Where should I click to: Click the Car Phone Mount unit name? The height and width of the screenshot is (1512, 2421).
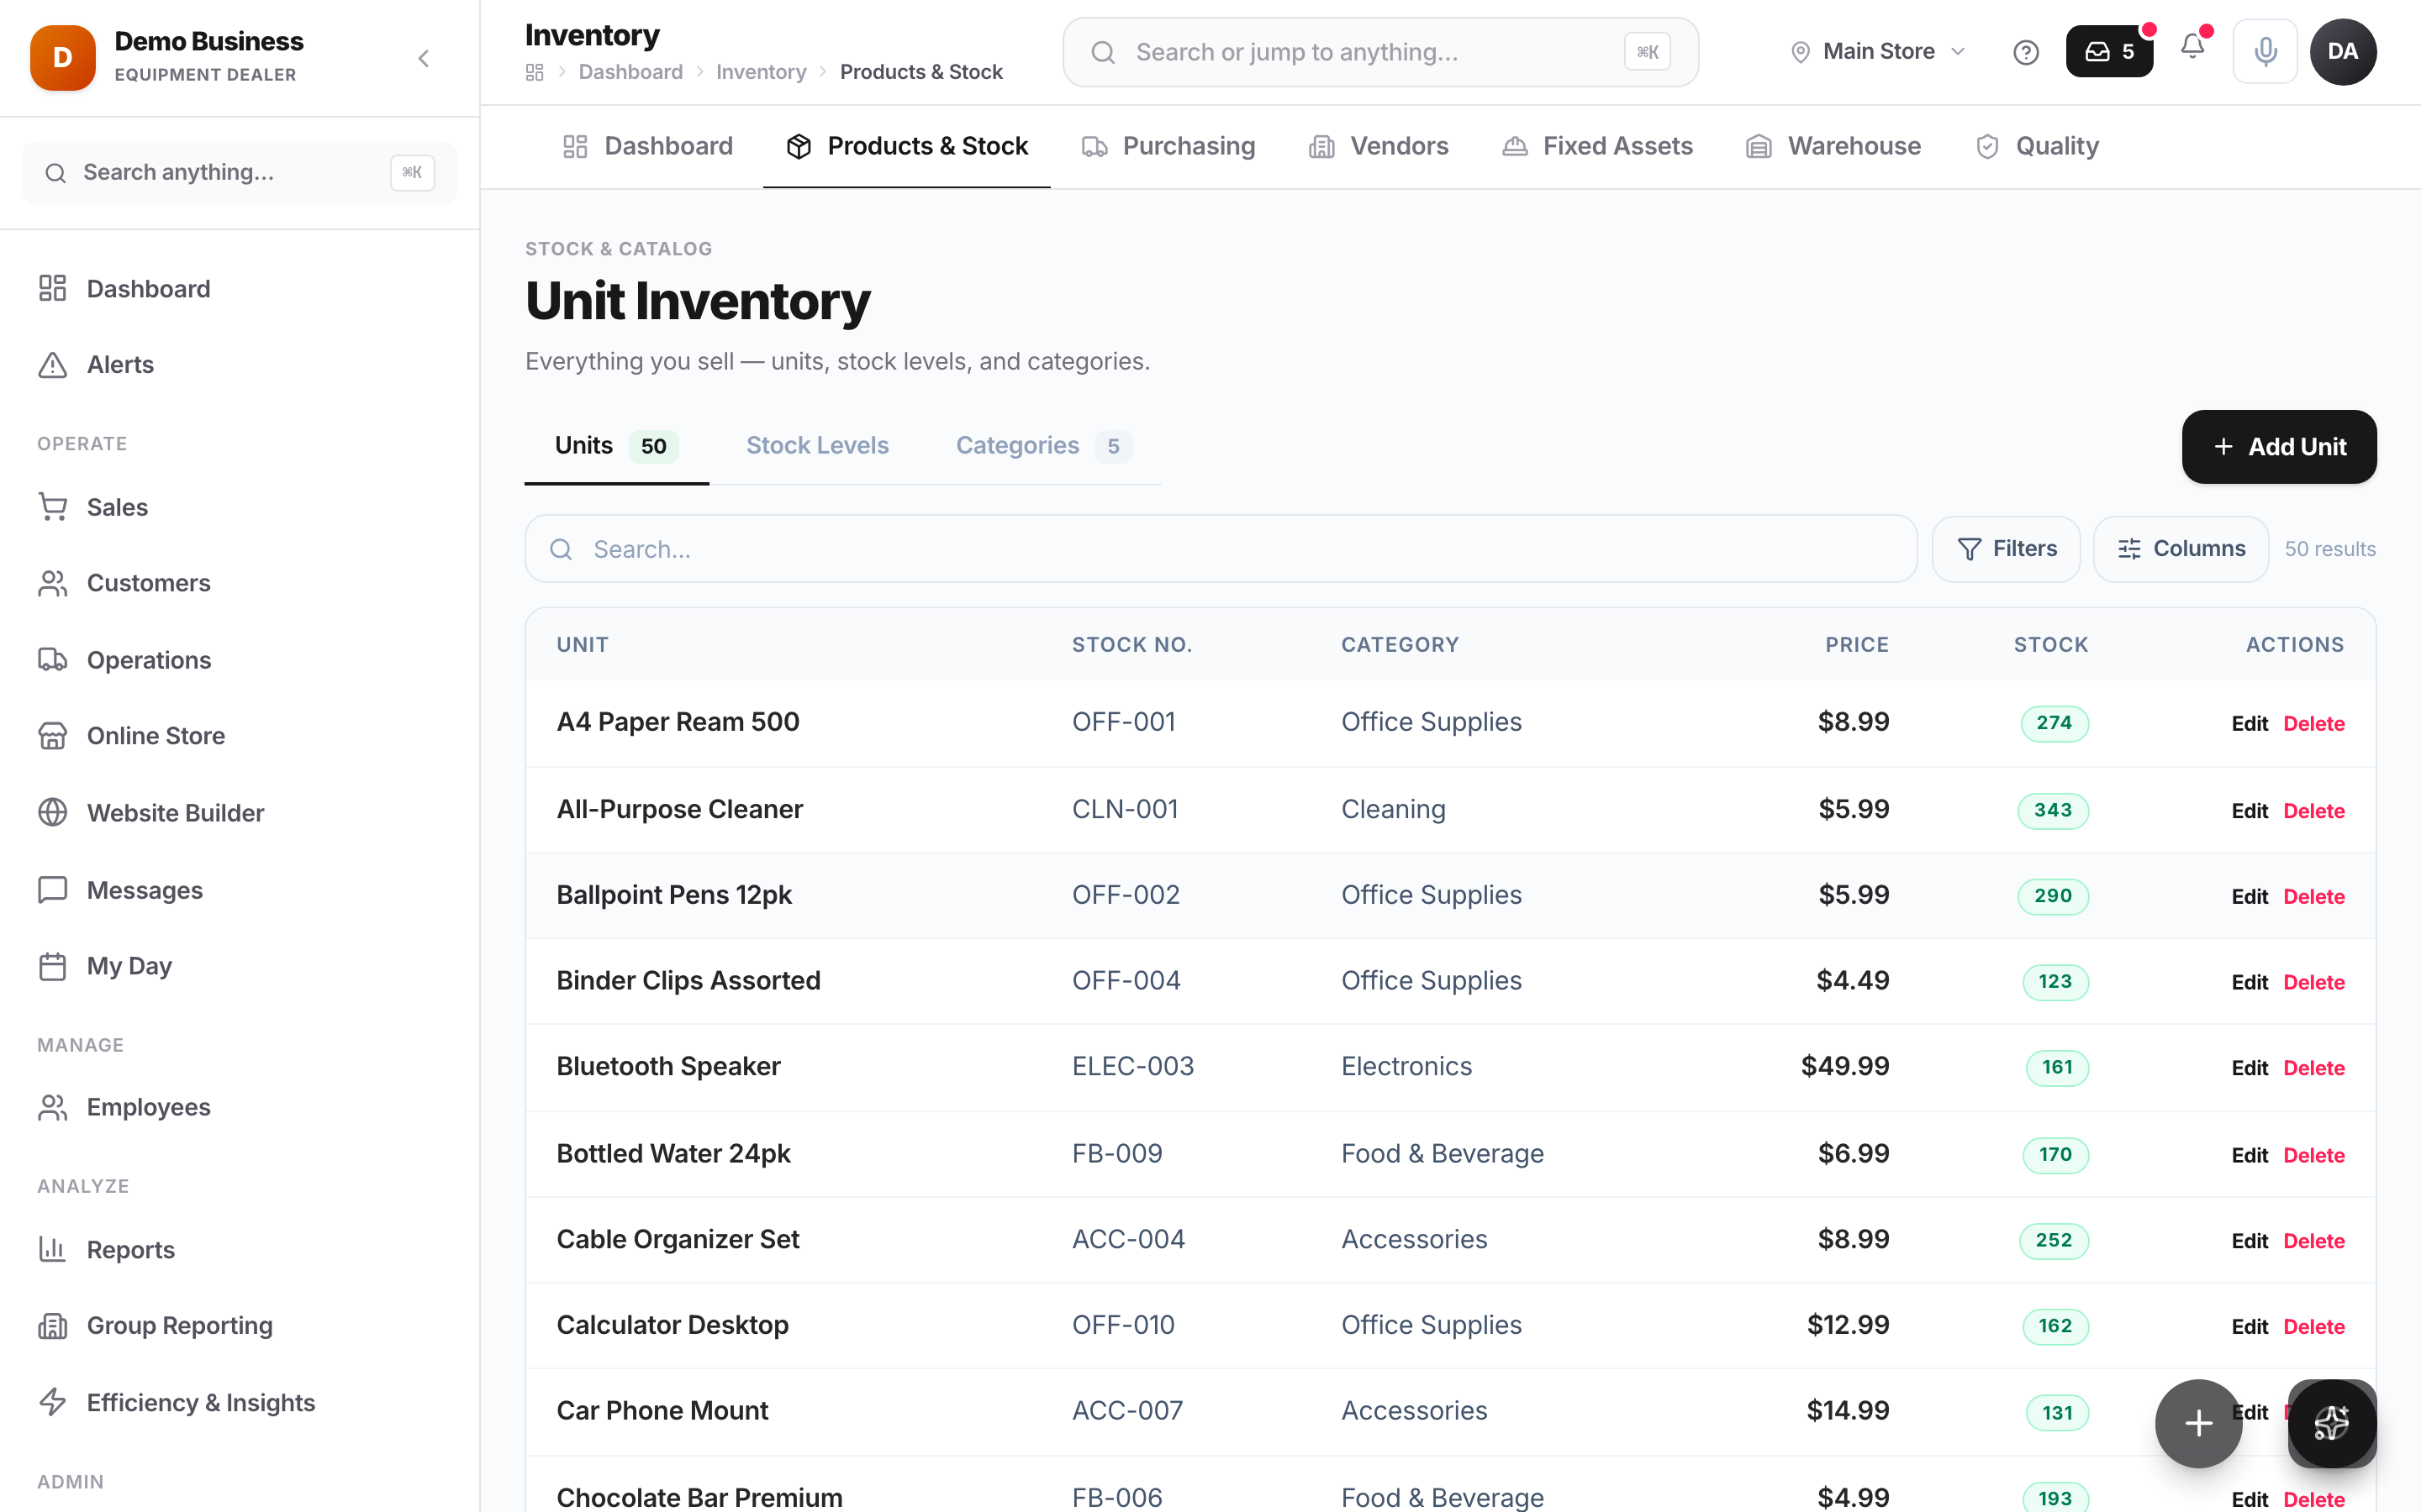click(x=662, y=1411)
